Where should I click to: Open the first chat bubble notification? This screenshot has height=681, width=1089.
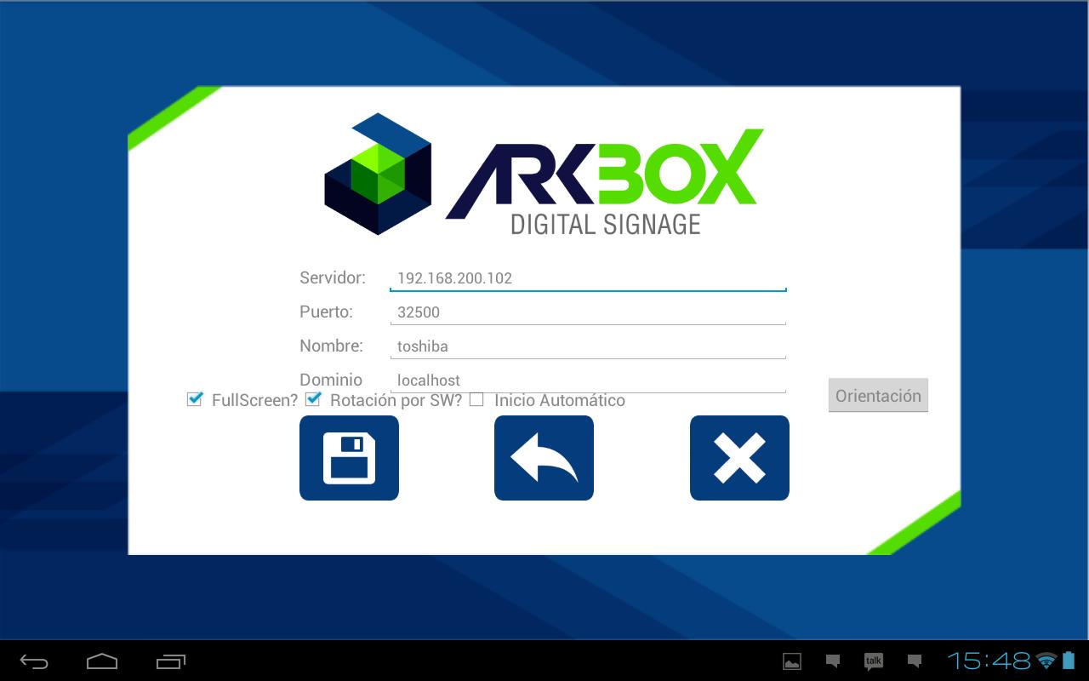(x=833, y=661)
